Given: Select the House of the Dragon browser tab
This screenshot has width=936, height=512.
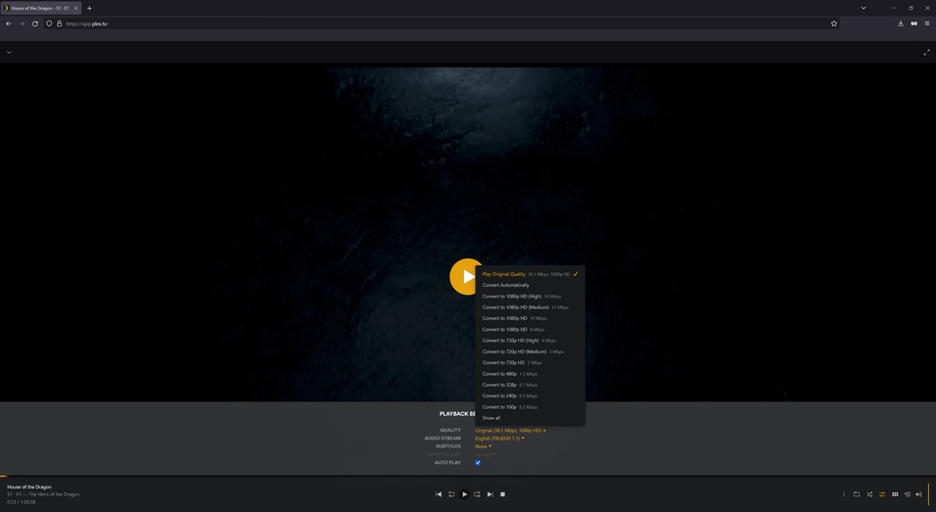Looking at the screenshot, I should [41, 9].
